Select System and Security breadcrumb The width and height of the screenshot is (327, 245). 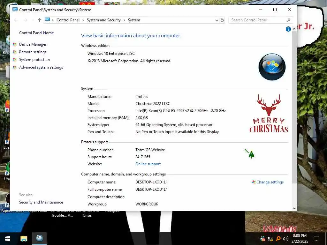pyautogui.click(x=104, y=20)
